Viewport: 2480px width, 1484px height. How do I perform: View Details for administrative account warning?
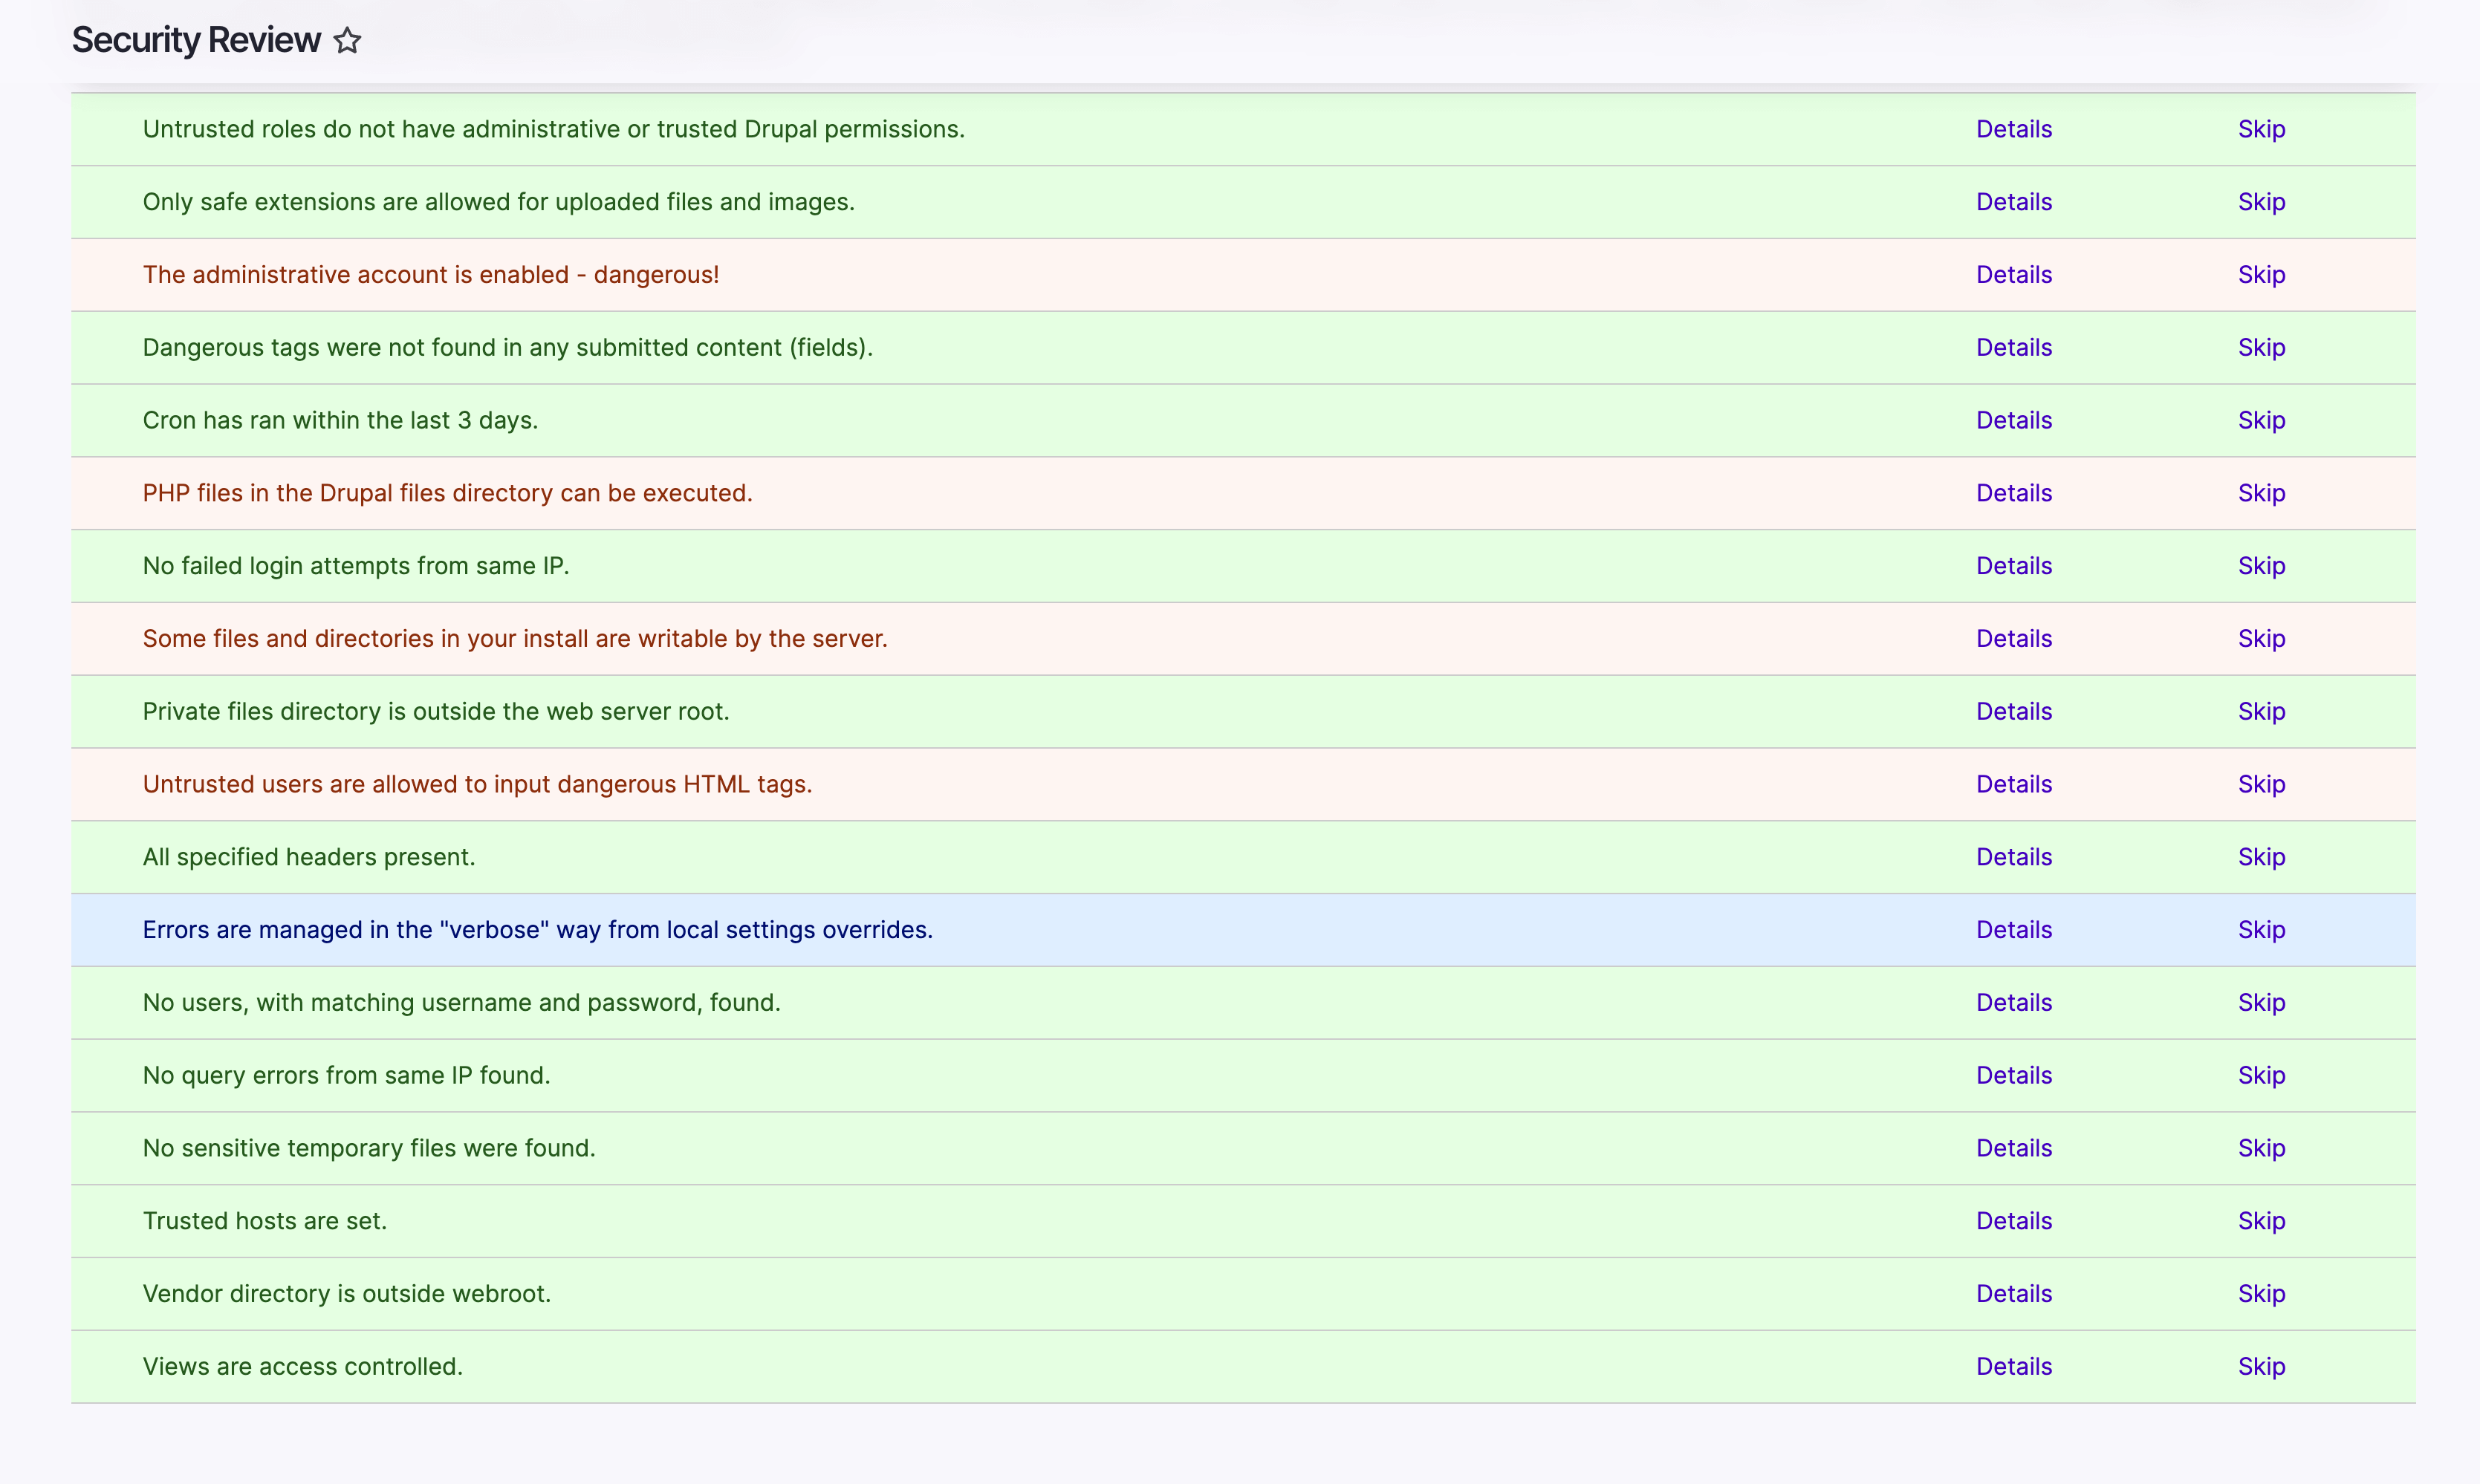[2013, 274]
